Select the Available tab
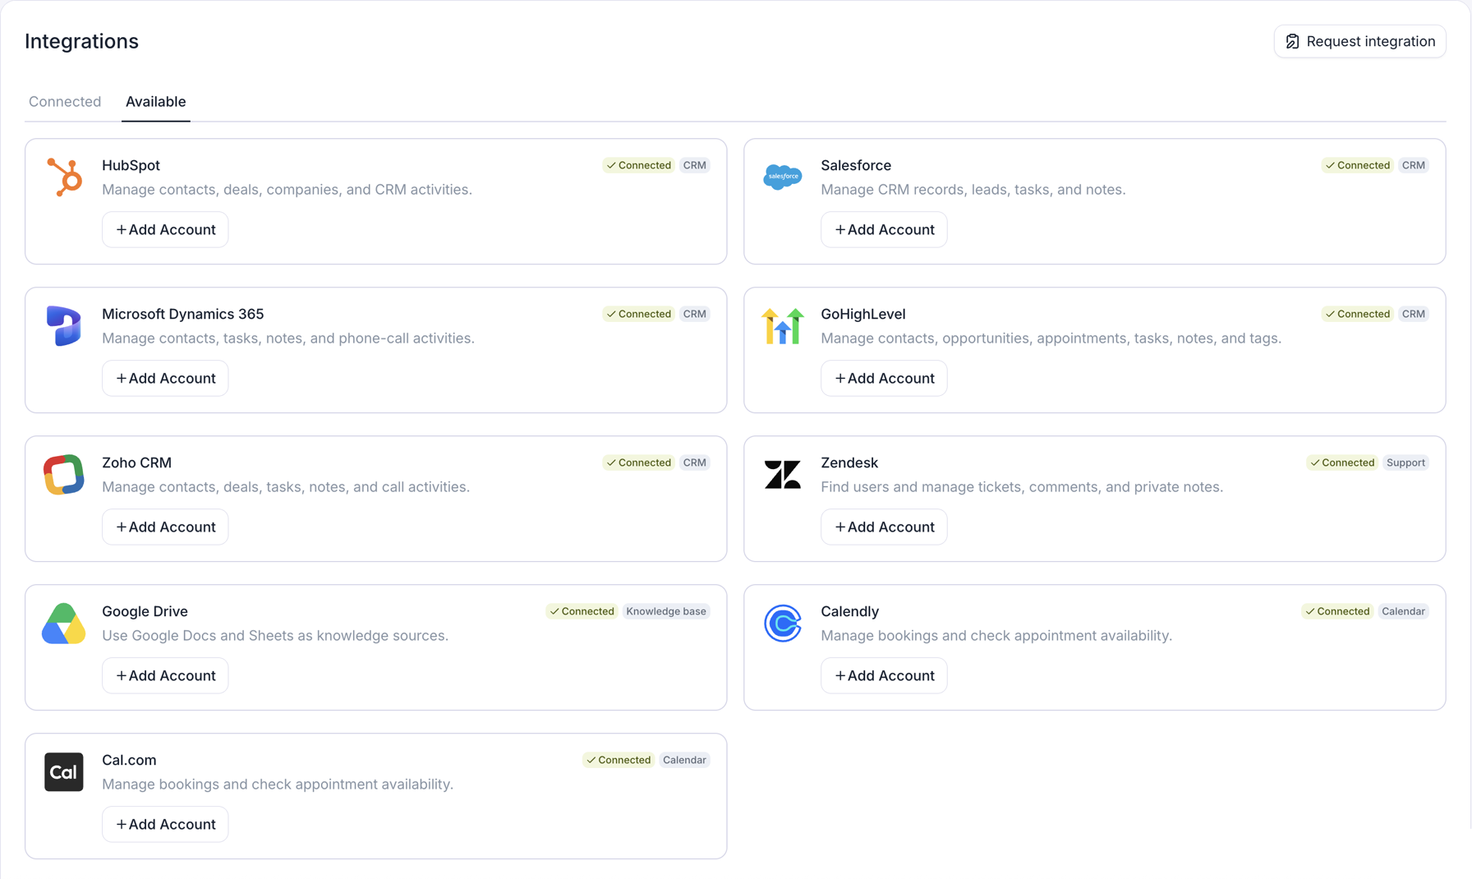1472x879 pixels. (x=155, y=102)
